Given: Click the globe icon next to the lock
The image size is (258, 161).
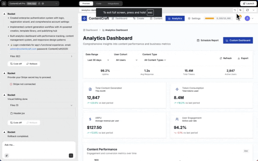Looking at the screenshot, I should [43, 3].
